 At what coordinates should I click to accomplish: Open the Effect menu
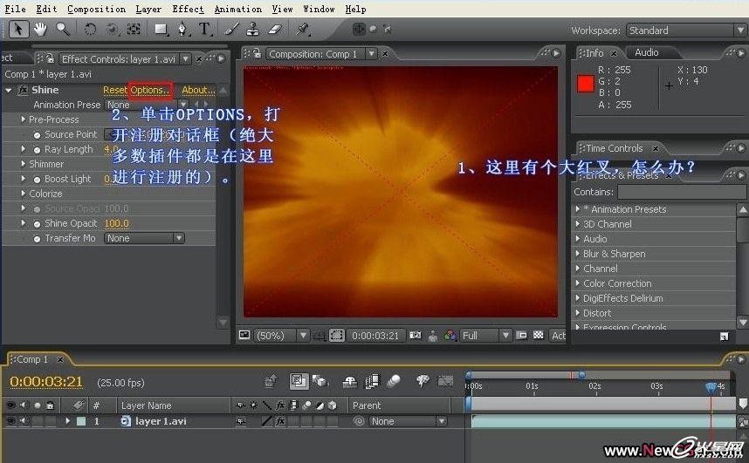pos(188,9)
